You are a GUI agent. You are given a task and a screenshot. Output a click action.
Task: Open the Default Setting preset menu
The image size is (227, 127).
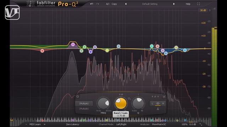(150, 4)
